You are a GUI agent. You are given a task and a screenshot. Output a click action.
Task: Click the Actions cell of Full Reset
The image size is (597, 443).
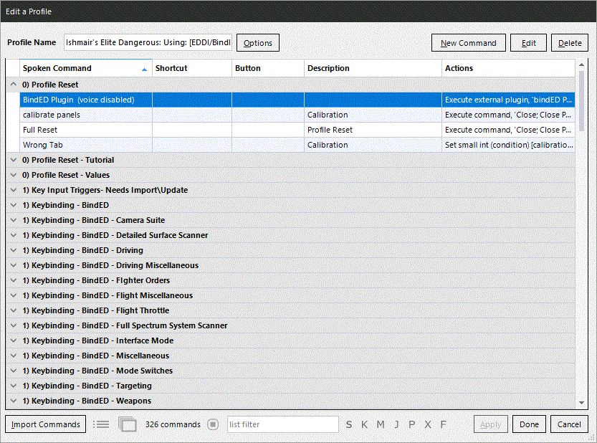pyautogui.click(x=508, y=130)
